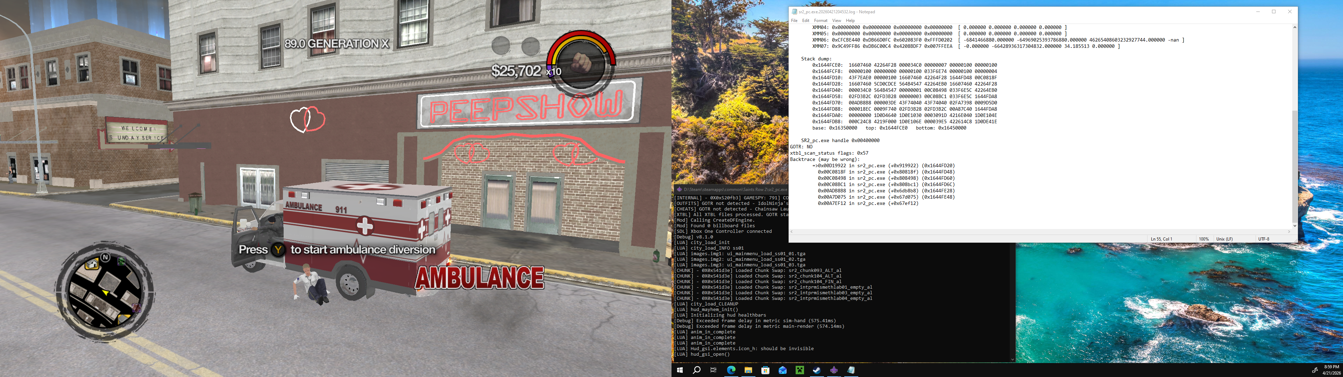
Task: Open Microsoft Store from the taskbar
Action: pos(765,370)
